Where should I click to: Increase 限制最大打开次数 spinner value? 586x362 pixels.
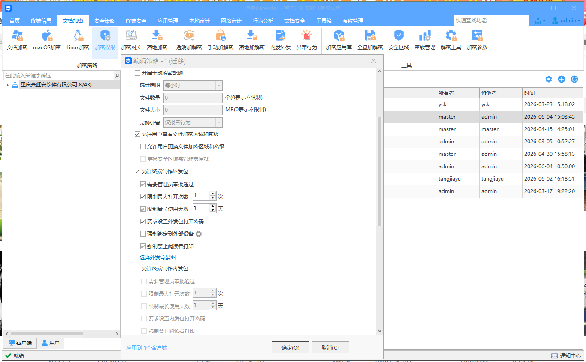point(213,194)
